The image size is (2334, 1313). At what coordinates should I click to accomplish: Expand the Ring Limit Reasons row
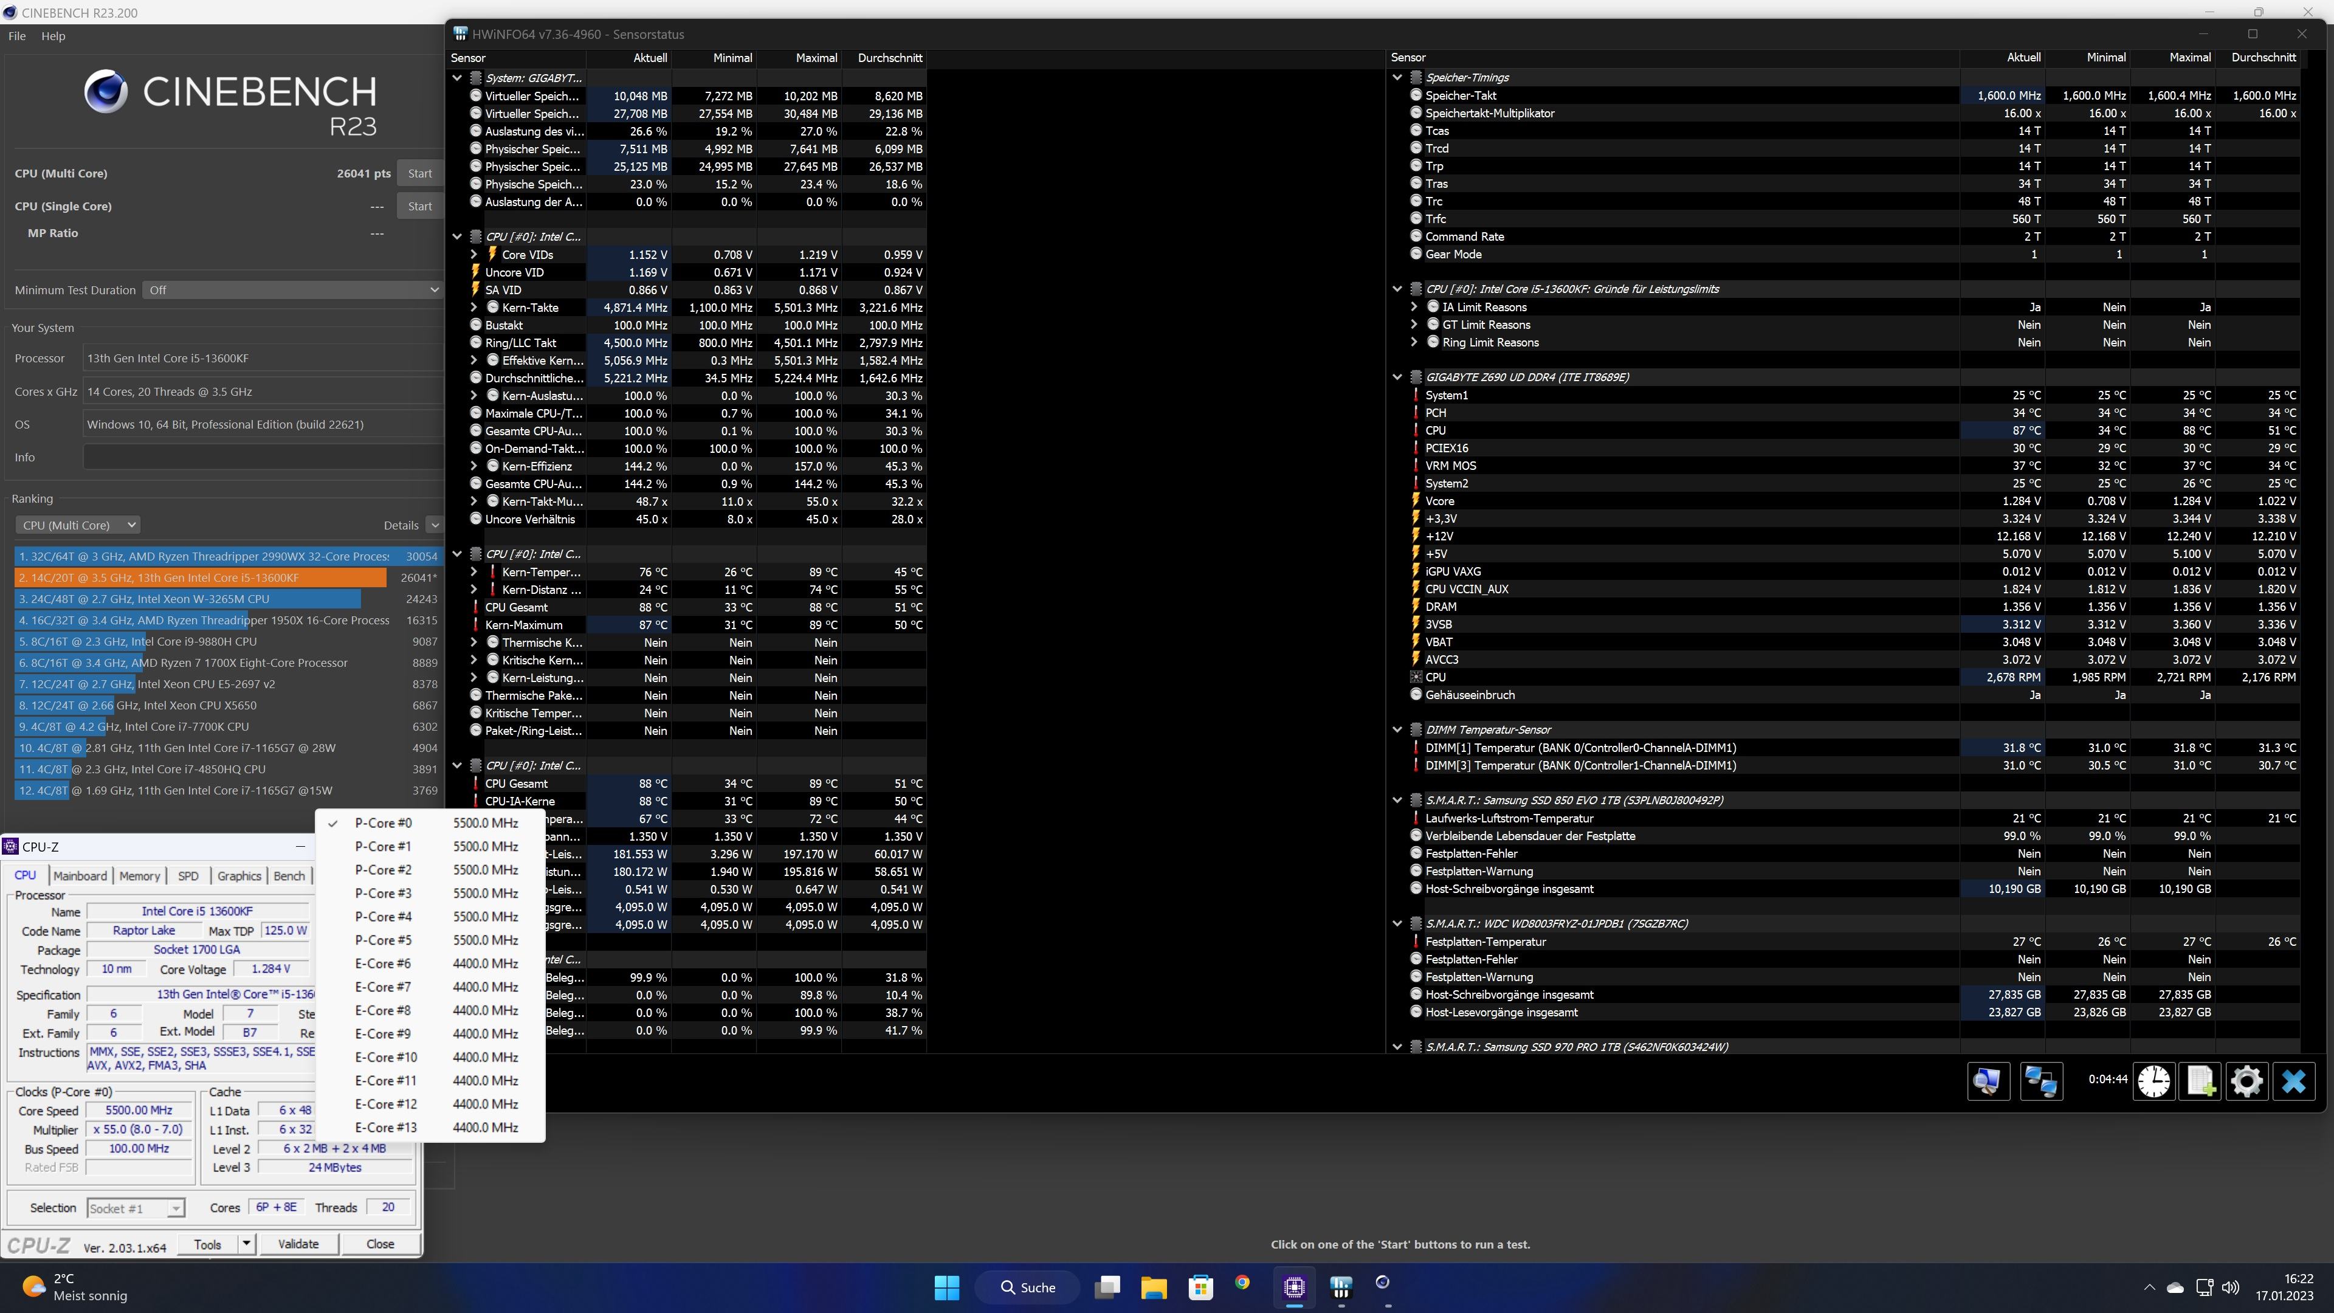(x=1413, y=342)
